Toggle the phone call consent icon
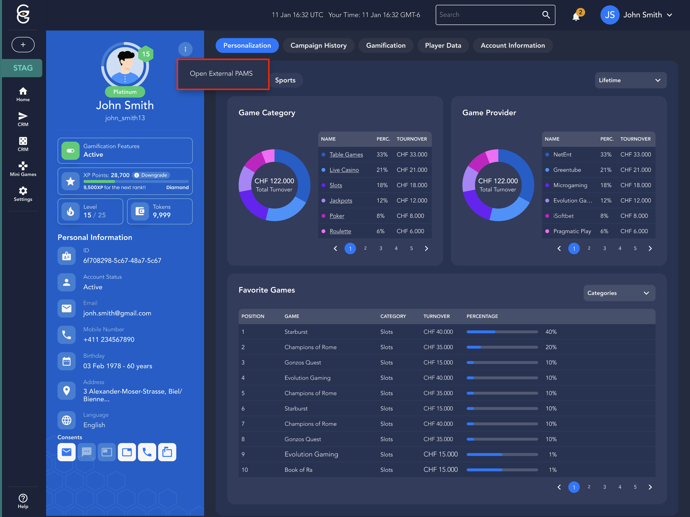Screen dimensions: 690x517 click(147, 452)
